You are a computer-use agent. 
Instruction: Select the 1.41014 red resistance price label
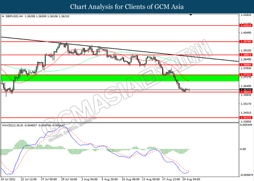tap(245, 26)
